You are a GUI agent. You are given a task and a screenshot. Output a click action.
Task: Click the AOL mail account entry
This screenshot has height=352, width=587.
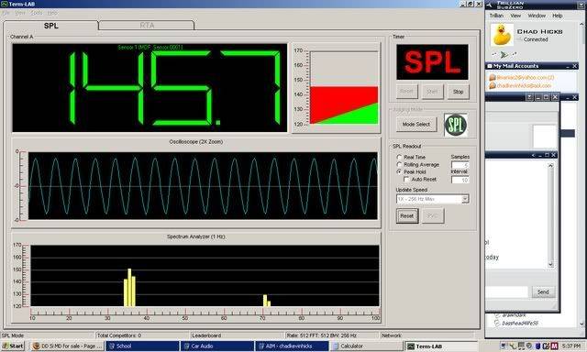(x=520, y=85)
